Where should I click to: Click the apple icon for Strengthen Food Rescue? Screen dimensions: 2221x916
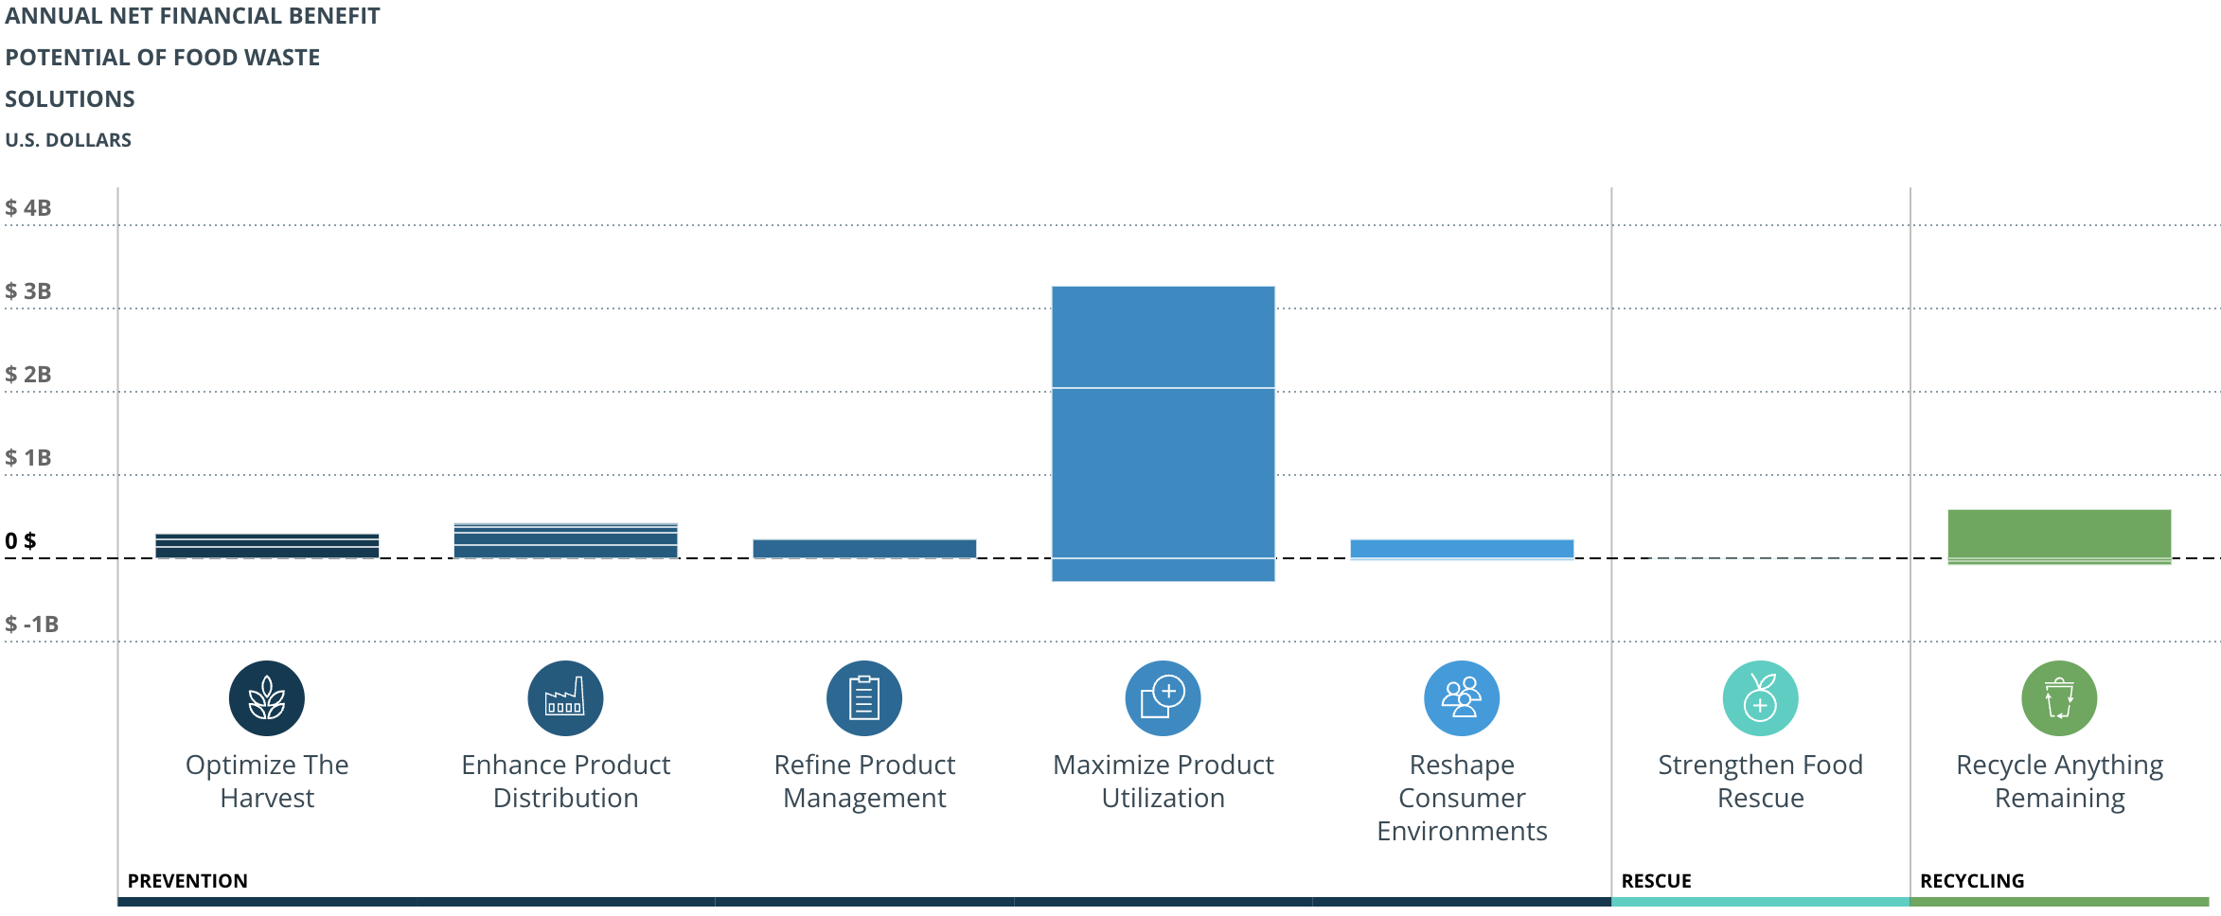tap(1760, 697)
